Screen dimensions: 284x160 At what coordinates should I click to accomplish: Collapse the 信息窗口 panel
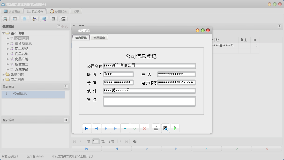click(66, 86)
